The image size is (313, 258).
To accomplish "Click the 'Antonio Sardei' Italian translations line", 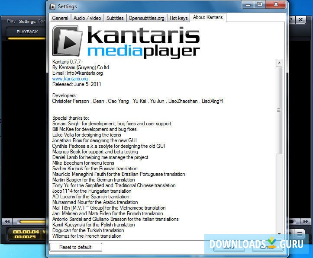I will pyautogui.click(x=116, y=219).
